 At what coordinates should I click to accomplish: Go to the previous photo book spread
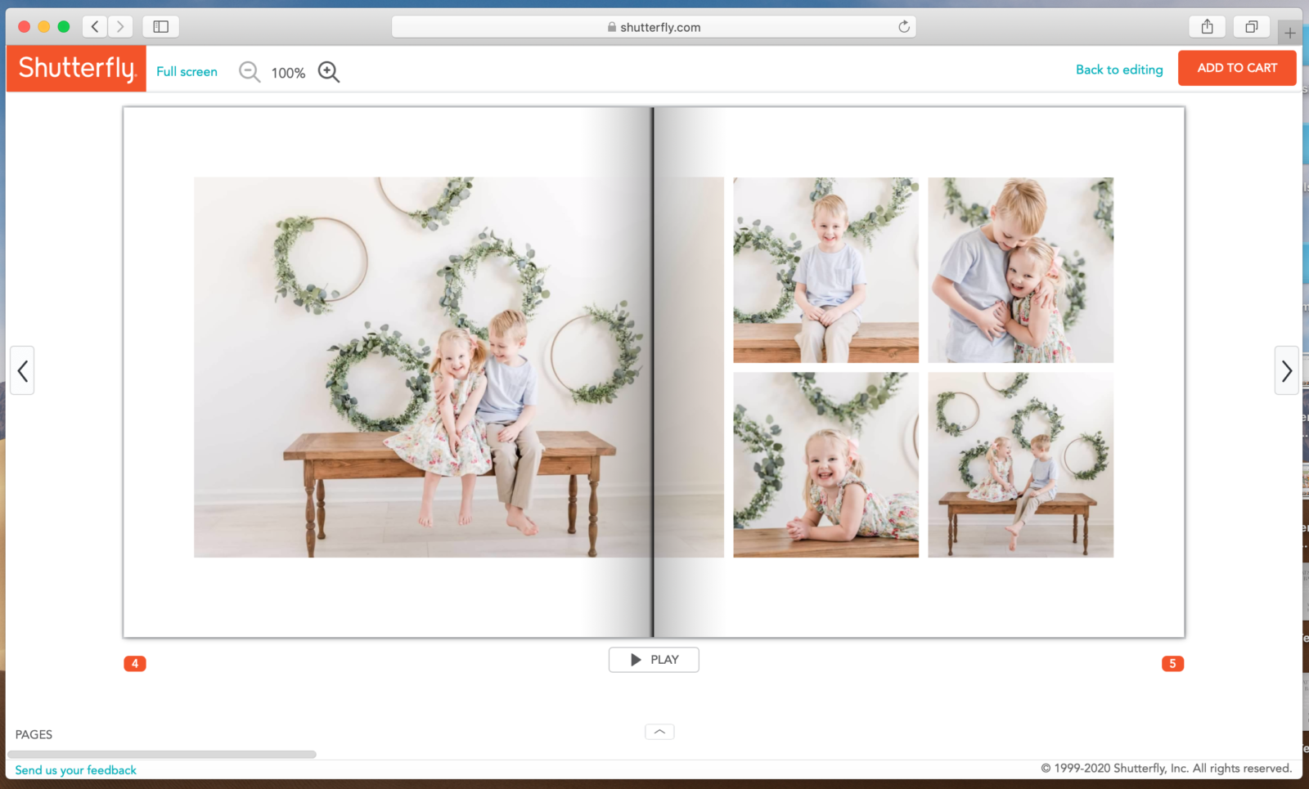[22, 370]
